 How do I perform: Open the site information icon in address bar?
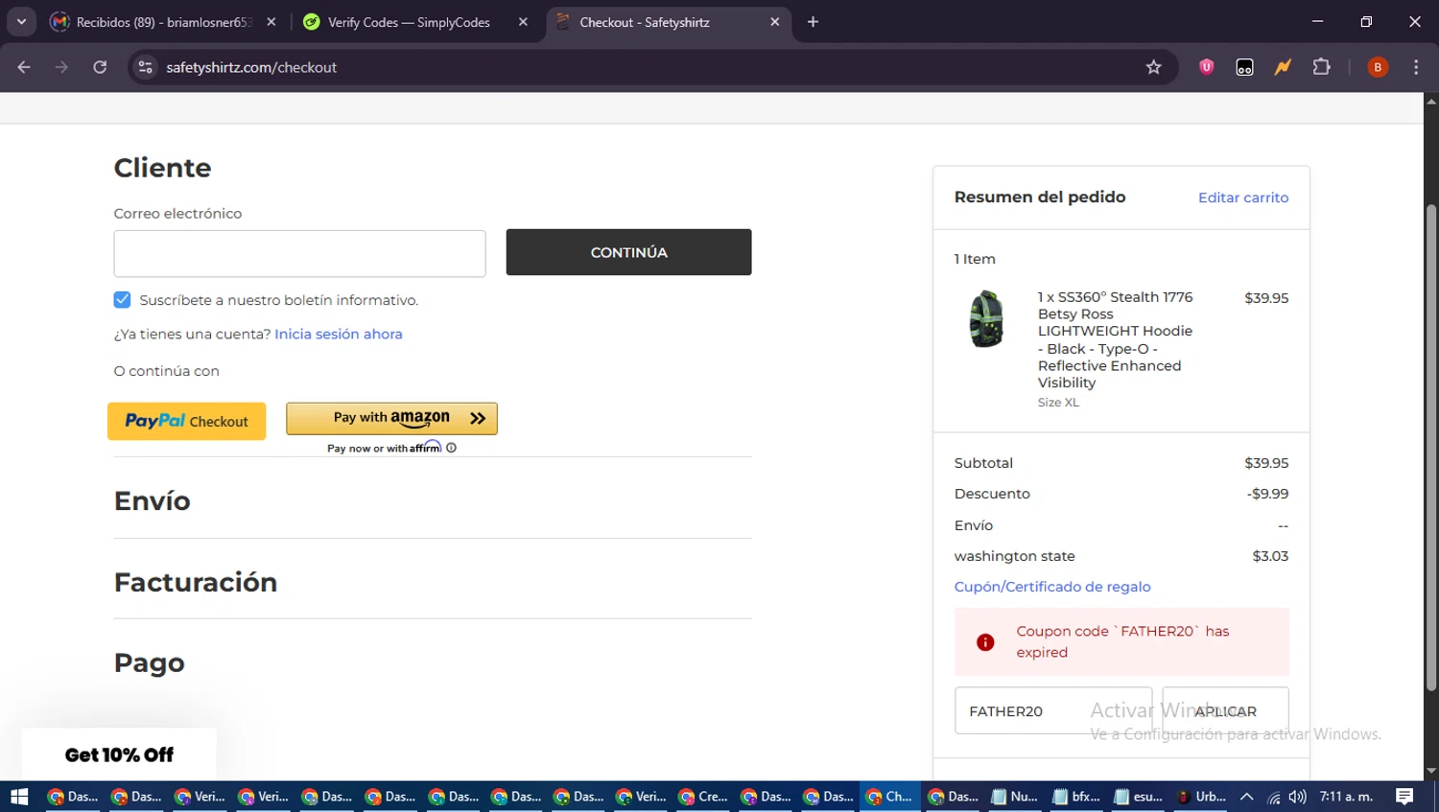pos(145,67)
